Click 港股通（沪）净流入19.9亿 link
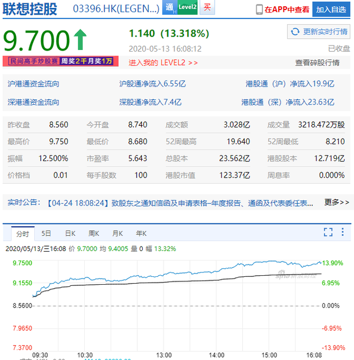Viewport: 354px width, 360px height. coord(290,84)
